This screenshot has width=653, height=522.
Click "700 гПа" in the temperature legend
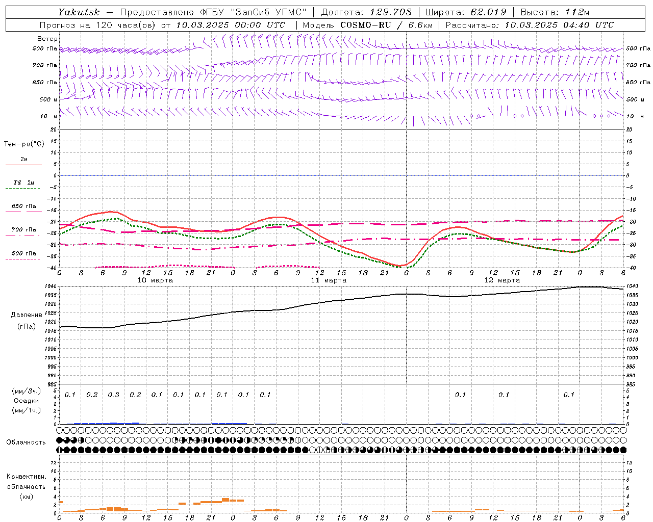click(24, 230)
